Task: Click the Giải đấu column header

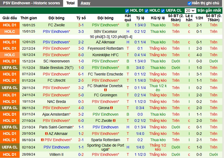Action: (10, 18)
